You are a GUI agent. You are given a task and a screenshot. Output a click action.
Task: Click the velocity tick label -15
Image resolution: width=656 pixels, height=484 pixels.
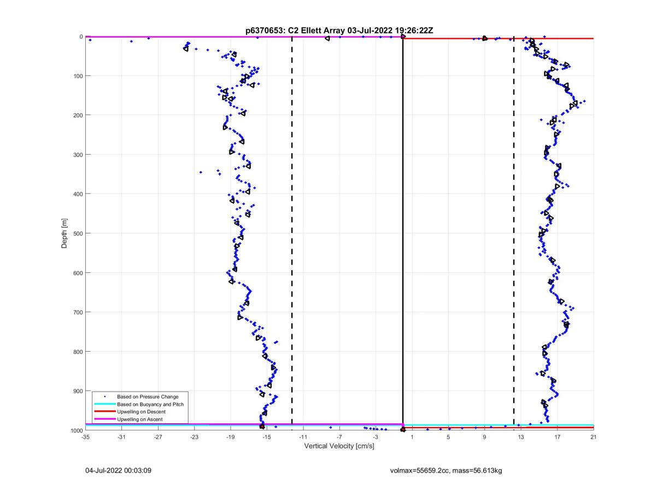pos(267,437)
